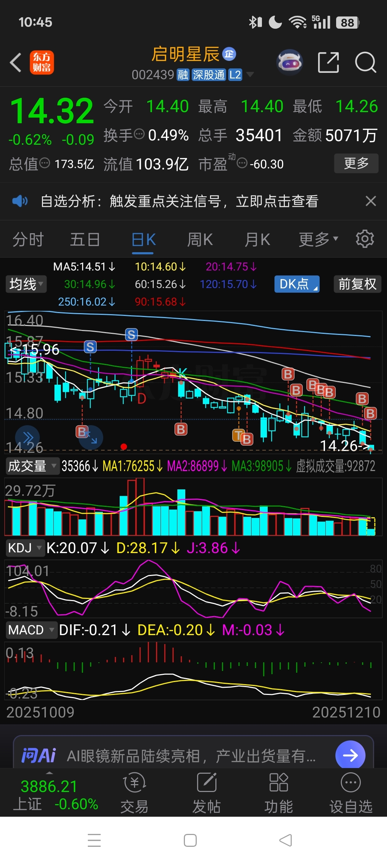Click 更多 button in quote panel
Screen dimensions: 387x864
[x=356, y=163]
